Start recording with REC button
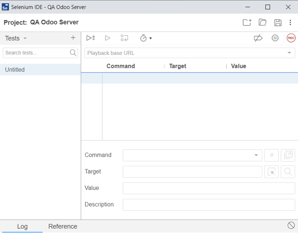The height and width of the screenshot is (233, 298). (x=291, y=38)
